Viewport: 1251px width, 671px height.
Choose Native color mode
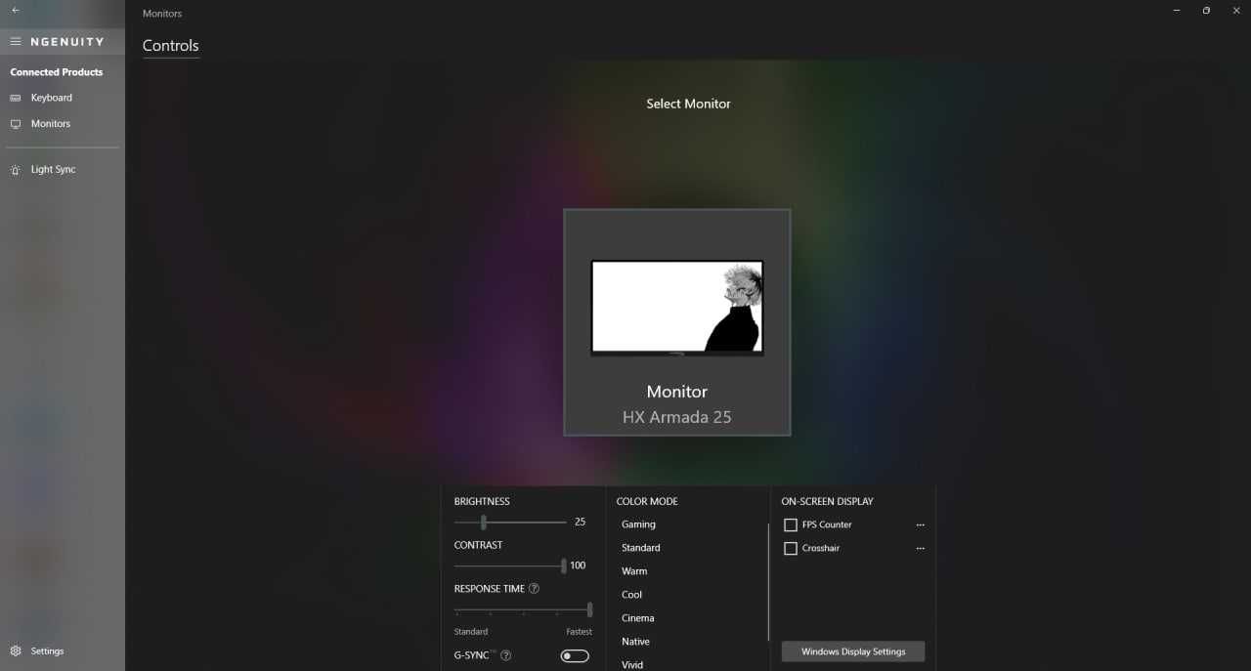click(635, 642)
